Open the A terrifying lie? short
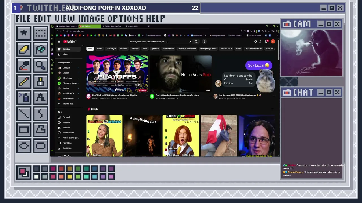362x203 pixels. [143, 136]
